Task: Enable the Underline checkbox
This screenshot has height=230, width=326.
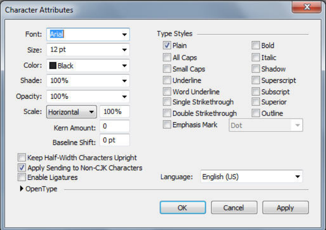Action: (x=167, y=81)
